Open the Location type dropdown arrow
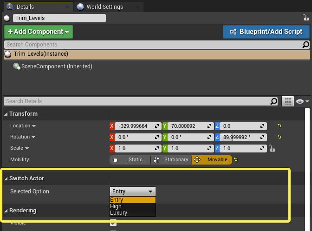 pos(34,126)
